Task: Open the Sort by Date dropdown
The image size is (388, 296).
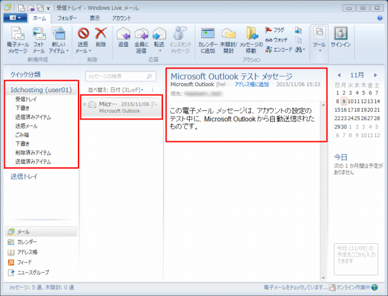Action: pos(116,90)
